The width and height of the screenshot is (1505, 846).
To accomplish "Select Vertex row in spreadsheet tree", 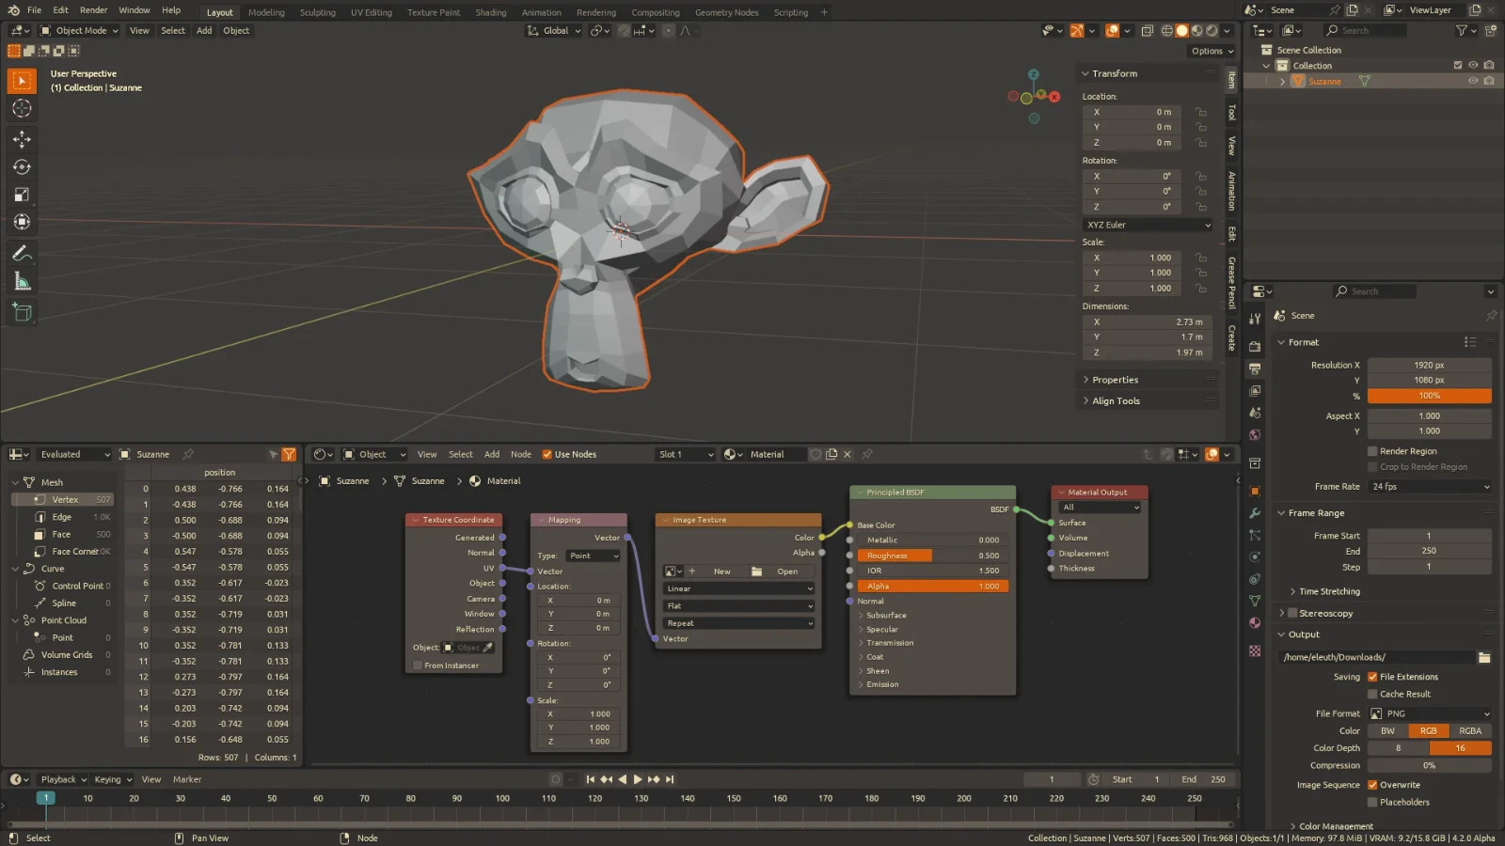I will [64, 499].
